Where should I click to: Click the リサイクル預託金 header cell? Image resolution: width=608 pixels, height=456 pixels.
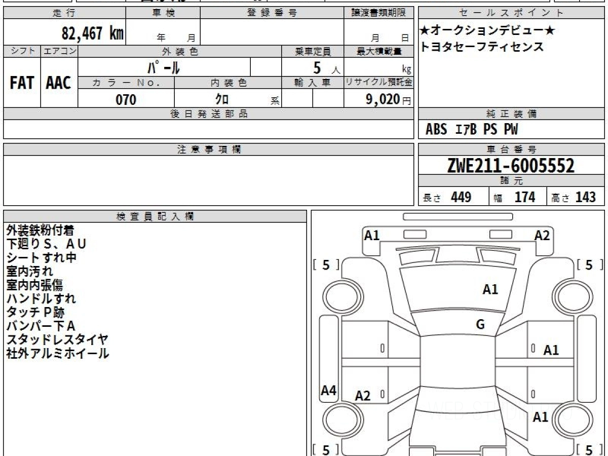pyautogui.click(x=379, y=83)
